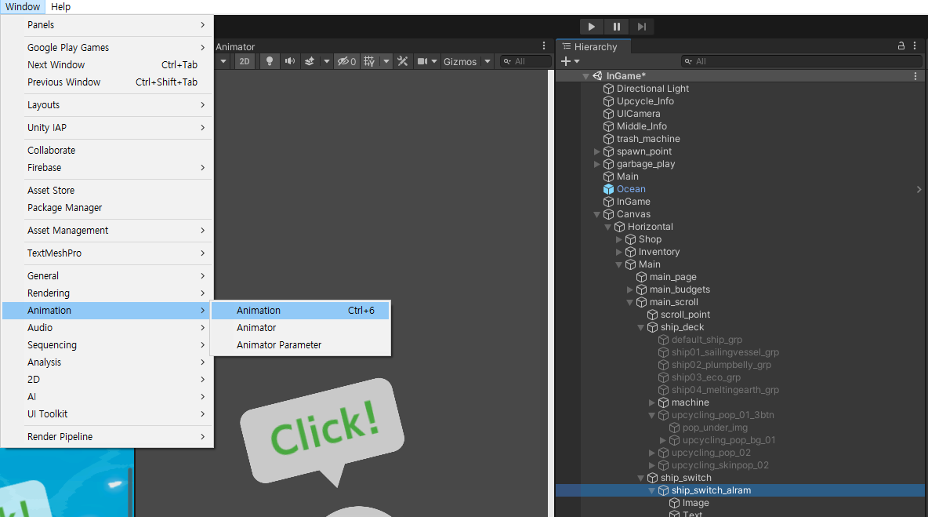Collapse Canvas in Hierarchy
Viewport: 928px width, 517px height.
coord(596,214)
